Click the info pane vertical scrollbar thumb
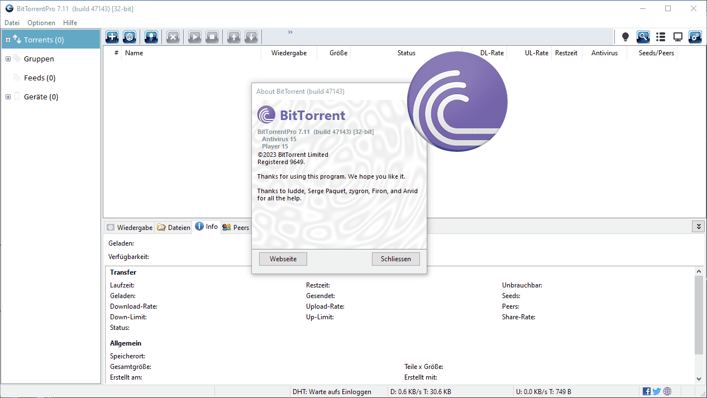This screenshot has height=398, width=707. pos(699,314)
